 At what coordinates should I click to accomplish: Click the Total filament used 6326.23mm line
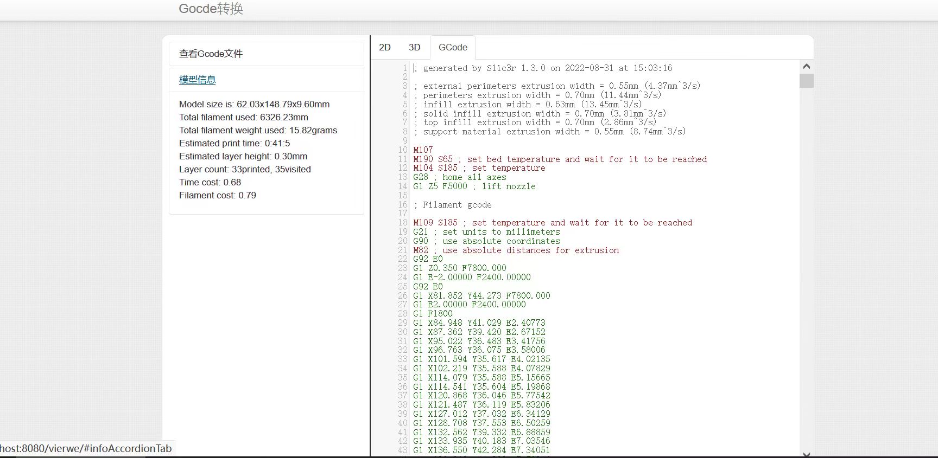tap(244, 117)
